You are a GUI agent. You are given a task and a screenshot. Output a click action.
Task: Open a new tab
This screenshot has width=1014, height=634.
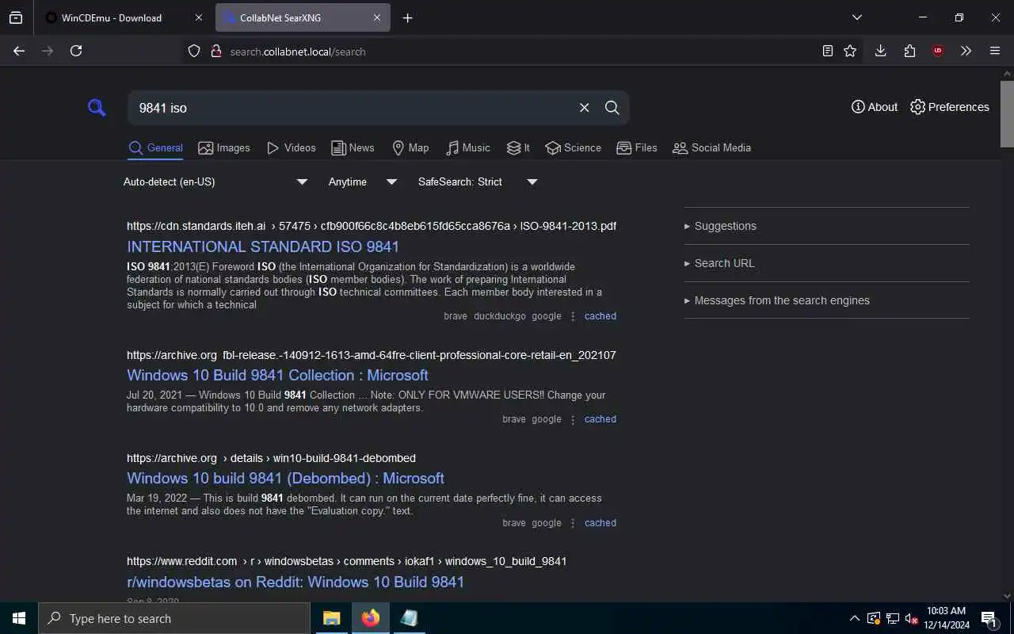pyautogui.click(x=407, y=17)
